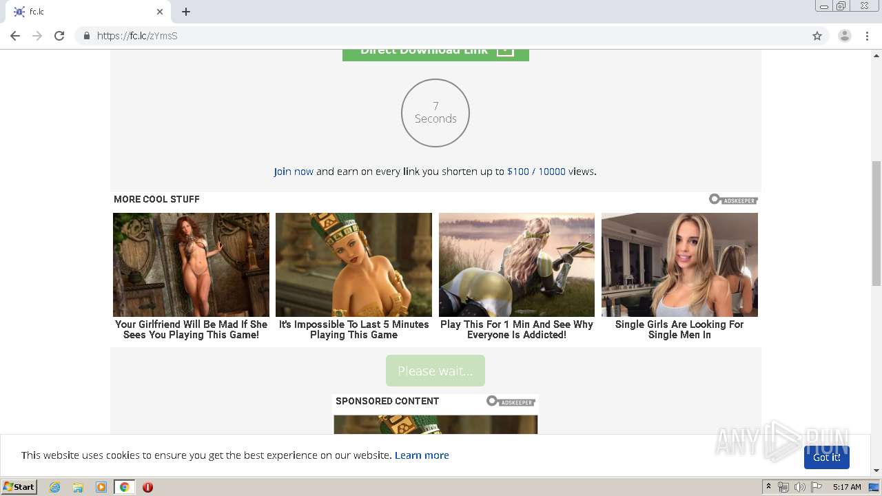Open the sponsored content ad thumbnail
The width and height of the screenshot is (882, 496).
point(435,424)
